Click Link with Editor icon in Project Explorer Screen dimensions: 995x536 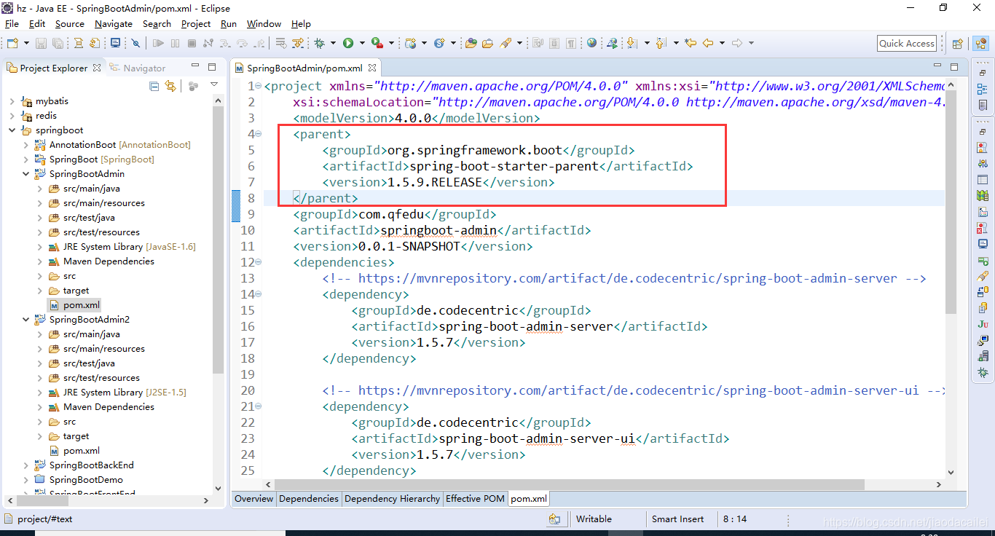170,86
